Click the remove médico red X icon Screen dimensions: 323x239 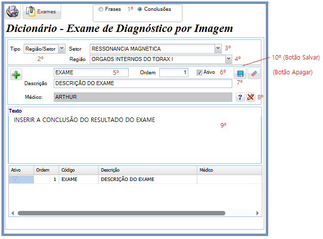(251, 97)
